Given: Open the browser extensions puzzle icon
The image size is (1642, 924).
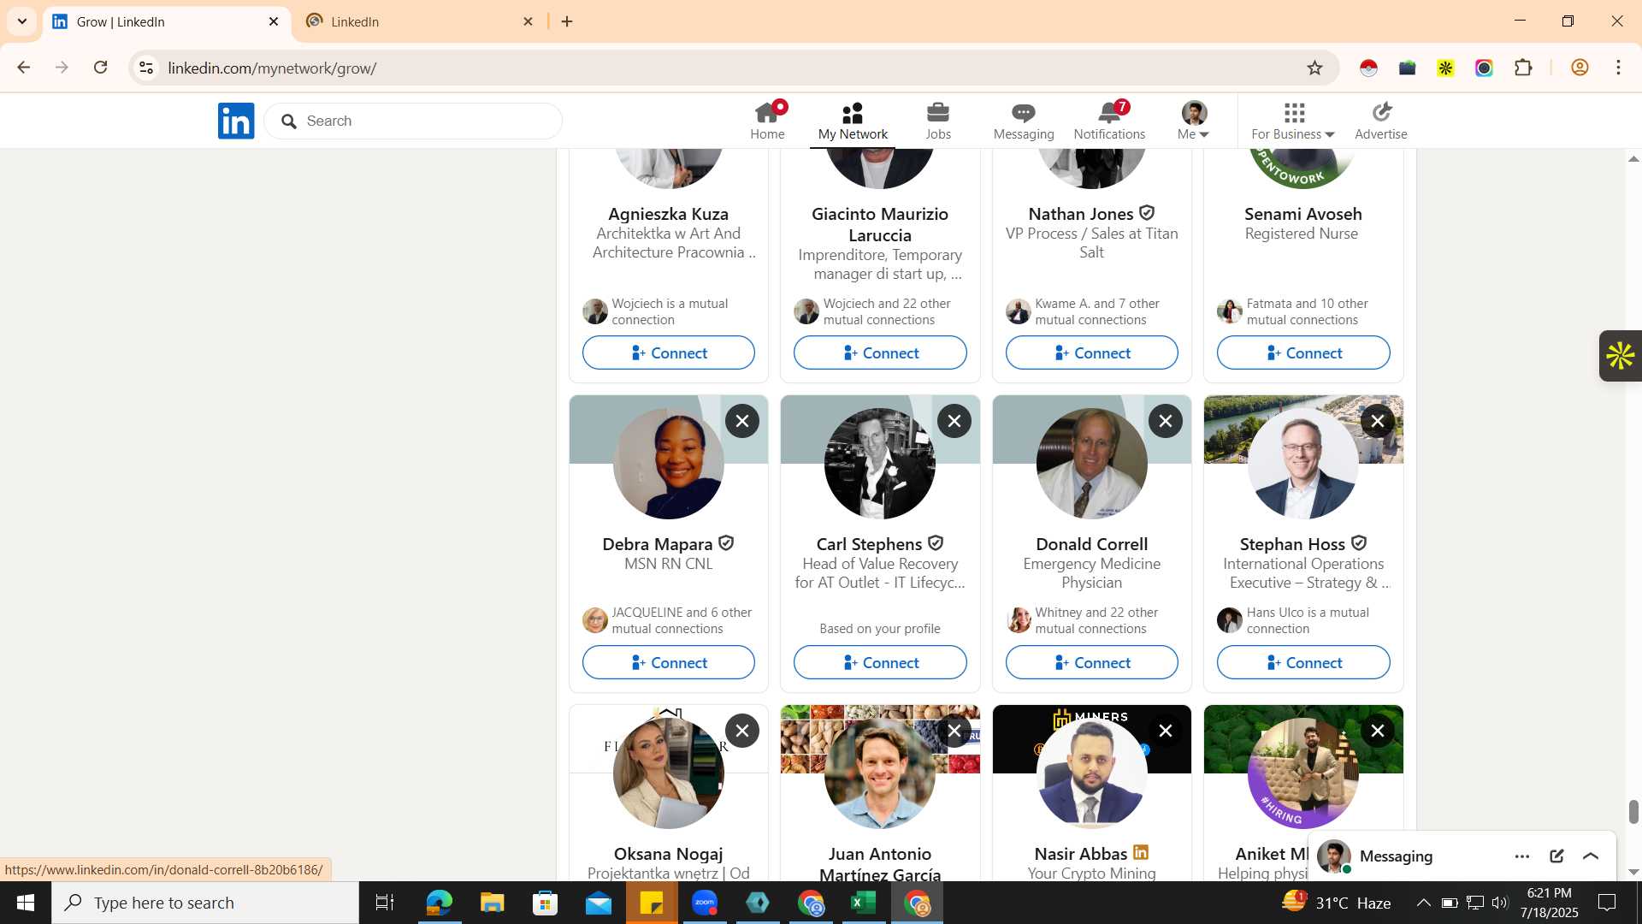Looking at the screenshot, I should click(1523, 68).
